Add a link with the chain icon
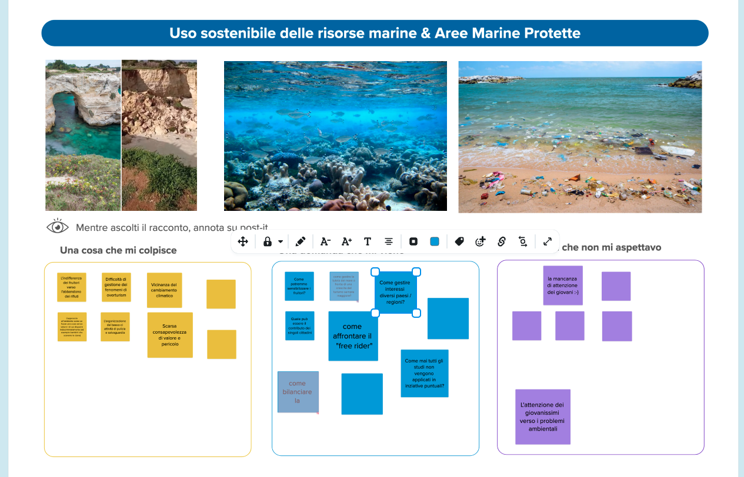 point(502,241)
